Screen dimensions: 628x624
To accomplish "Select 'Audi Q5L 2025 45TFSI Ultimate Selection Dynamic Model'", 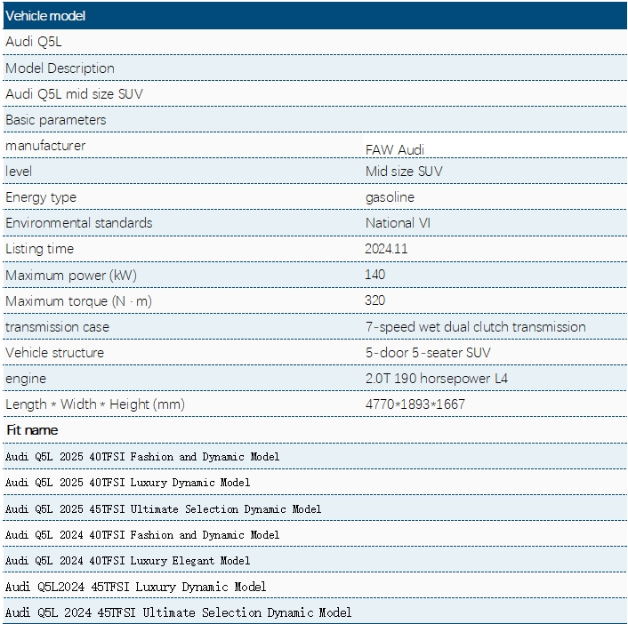I will tap(164, 509).
